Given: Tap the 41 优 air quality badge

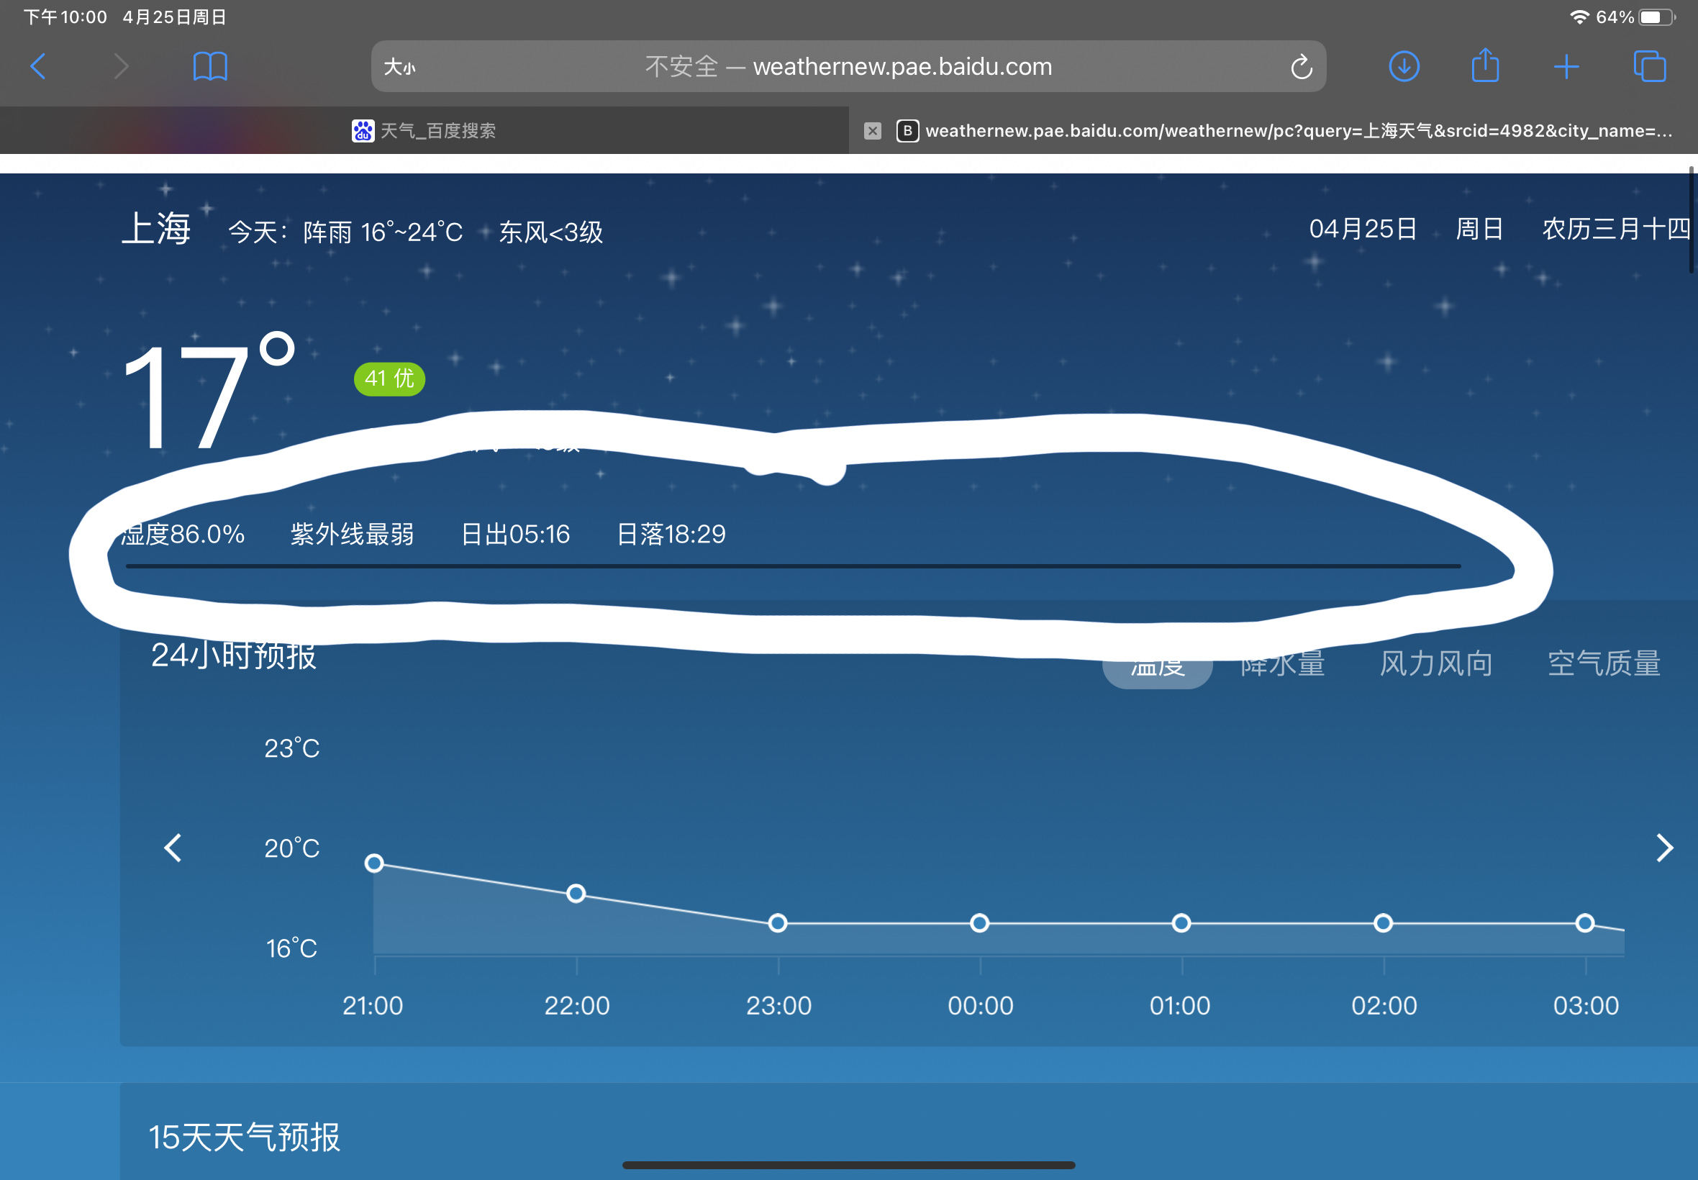Looking at the screenshot, I should tap(389, 378).
